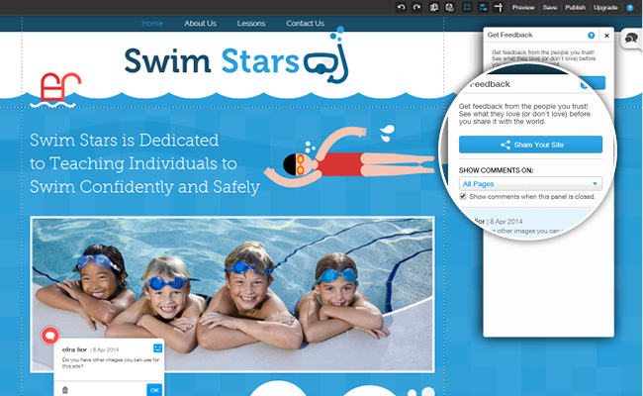Click Preview in the top bar

[x=523, y=7]
